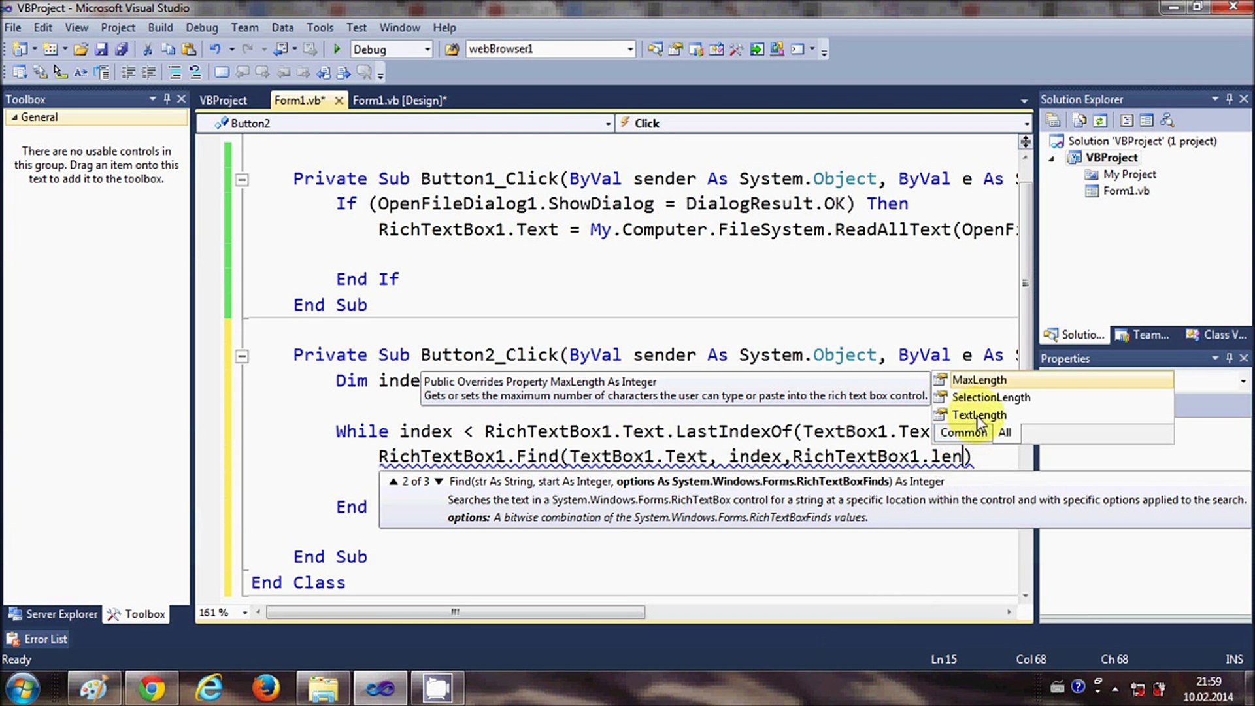Viewport: 1255px width, 706px height.
Task: Click the Undo arrow icon
Action: [214, 49]
